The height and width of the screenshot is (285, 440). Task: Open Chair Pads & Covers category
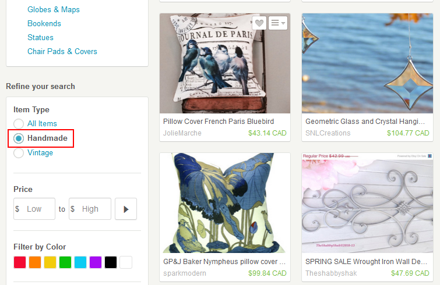62,52
